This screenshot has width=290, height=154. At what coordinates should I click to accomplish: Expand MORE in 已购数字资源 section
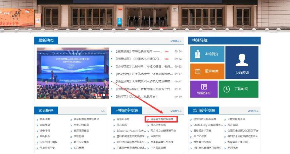coord(176,111)
